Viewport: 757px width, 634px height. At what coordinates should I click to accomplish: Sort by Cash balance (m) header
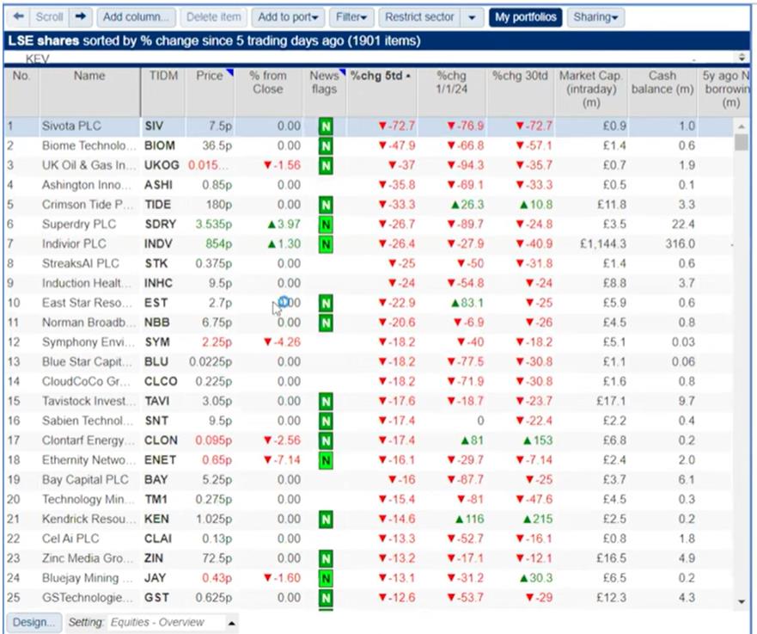662,91
